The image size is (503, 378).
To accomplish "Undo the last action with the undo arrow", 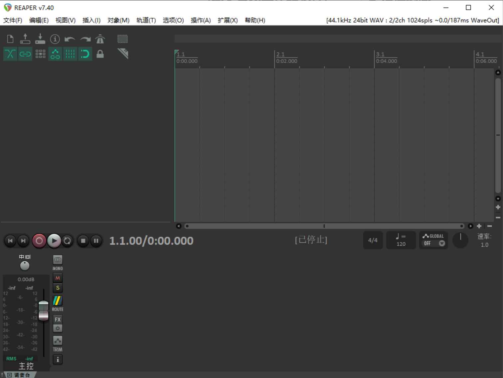I will point(70,39).
